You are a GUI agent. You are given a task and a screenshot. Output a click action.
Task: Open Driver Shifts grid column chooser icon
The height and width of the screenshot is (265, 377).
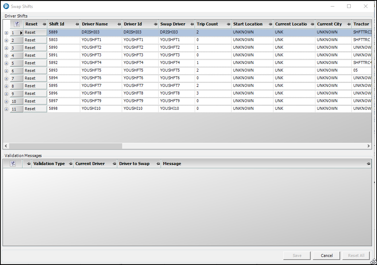point(17,24)
